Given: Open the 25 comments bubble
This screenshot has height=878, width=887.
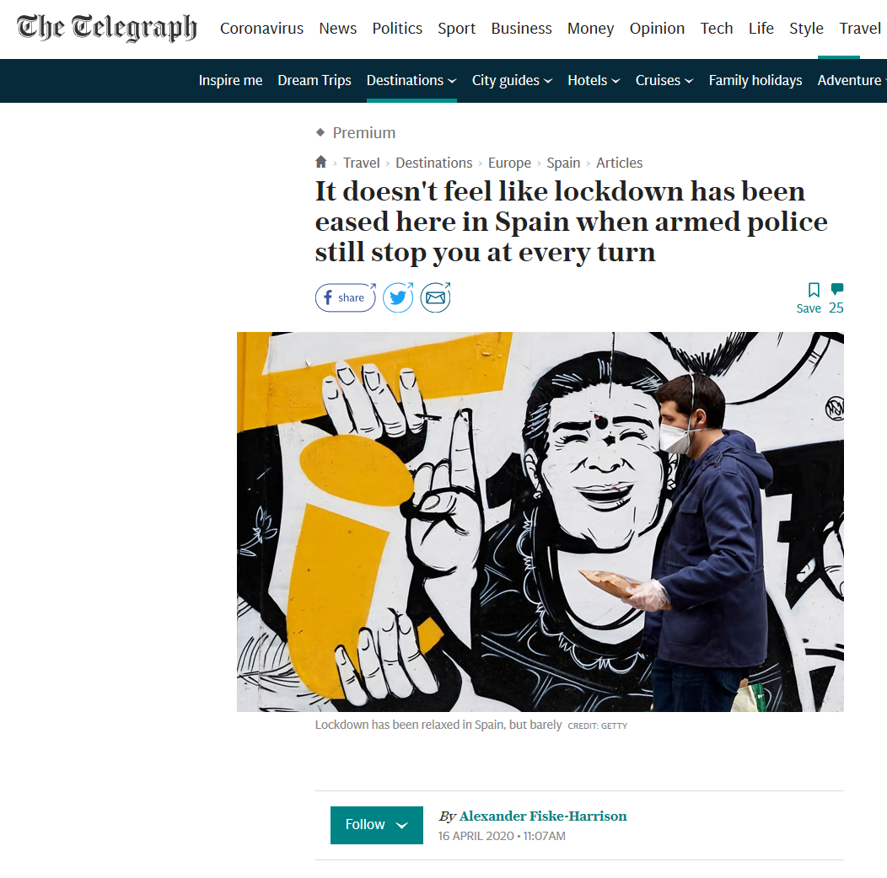Looking at the screenshot, I should (836, 298).
